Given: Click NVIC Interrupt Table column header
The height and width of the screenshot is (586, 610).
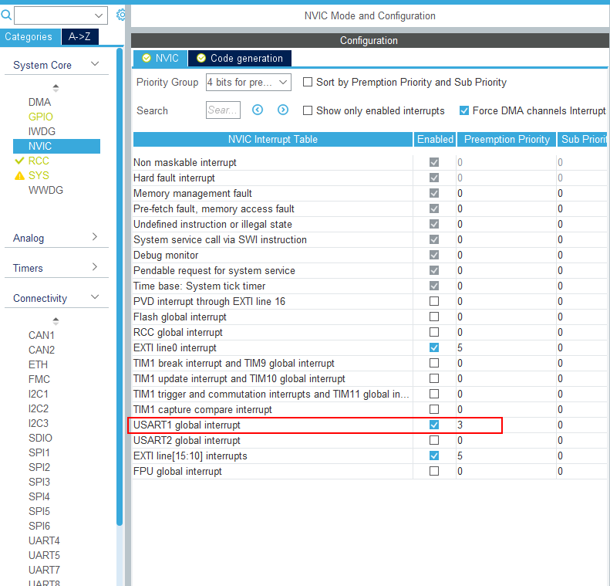Looking at the screenshot, I should pyautogui.click(x=273, y=140).
